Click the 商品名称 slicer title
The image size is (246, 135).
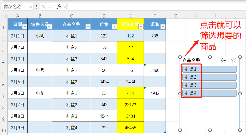tap(191, 60)
